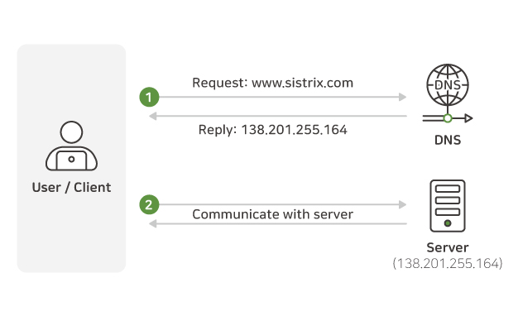This screenshot has height=316, width=518.
Task: Click the "Reply: 138.201.255.164" text
Action: (272, 129)
